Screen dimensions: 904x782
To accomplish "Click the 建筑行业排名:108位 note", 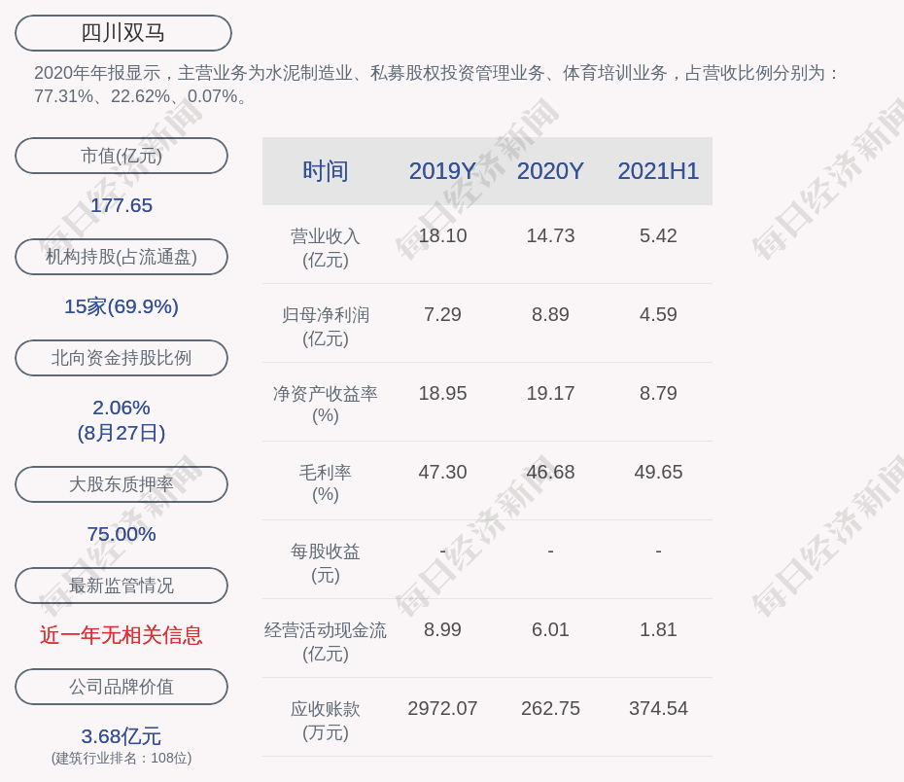I will coord(122,758).
